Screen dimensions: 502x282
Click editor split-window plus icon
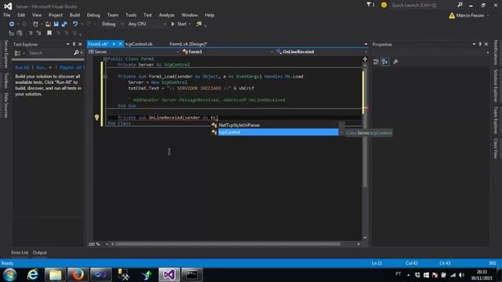[365, 59]
